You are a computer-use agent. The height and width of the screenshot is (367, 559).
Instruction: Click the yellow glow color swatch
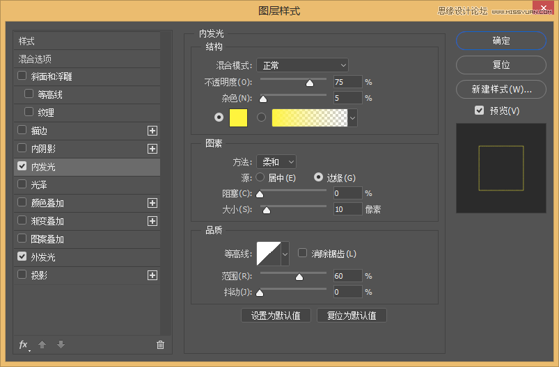coord(239,118)
